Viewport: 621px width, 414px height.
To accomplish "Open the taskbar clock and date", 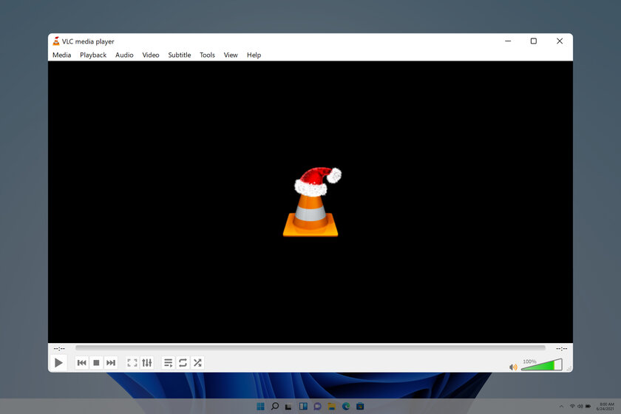I will point(605,407).
